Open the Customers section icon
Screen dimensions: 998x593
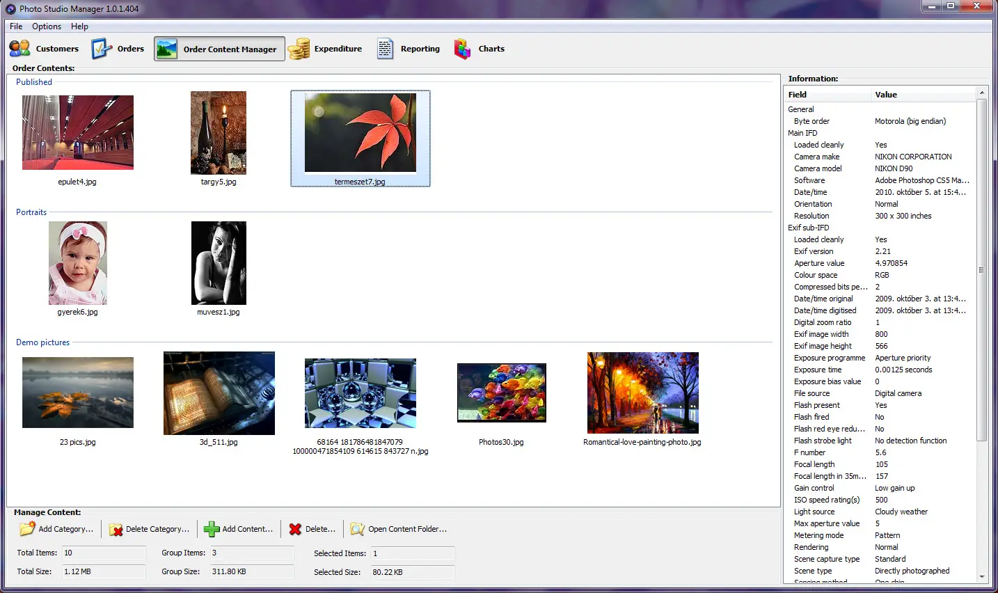pyautogui.click(x=19, y=49)
